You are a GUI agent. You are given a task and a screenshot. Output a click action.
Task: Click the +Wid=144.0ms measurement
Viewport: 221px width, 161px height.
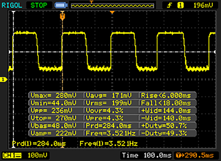point(166,111)
